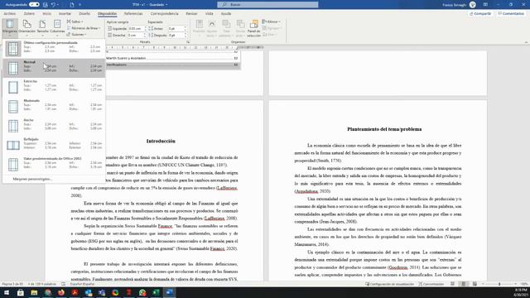Click the Español language status indicator

(x=82, y=284)
